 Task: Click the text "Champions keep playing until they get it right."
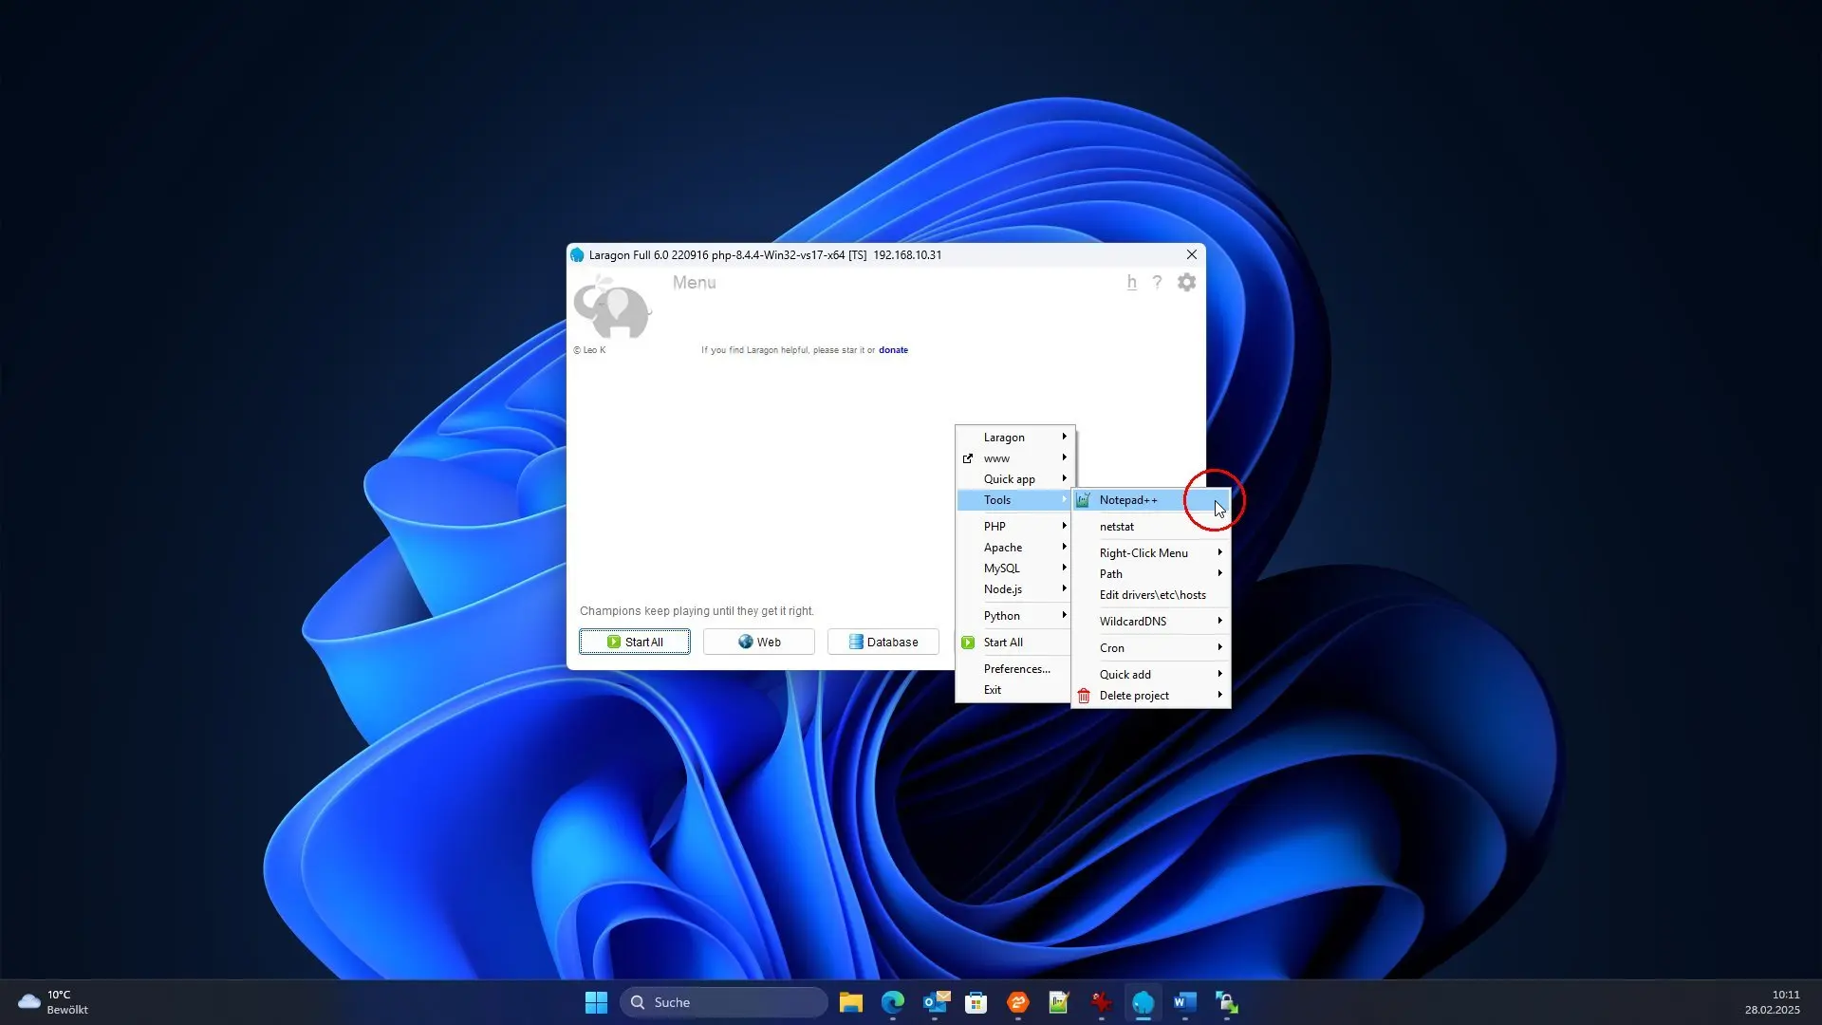click(x=697, y=611)
